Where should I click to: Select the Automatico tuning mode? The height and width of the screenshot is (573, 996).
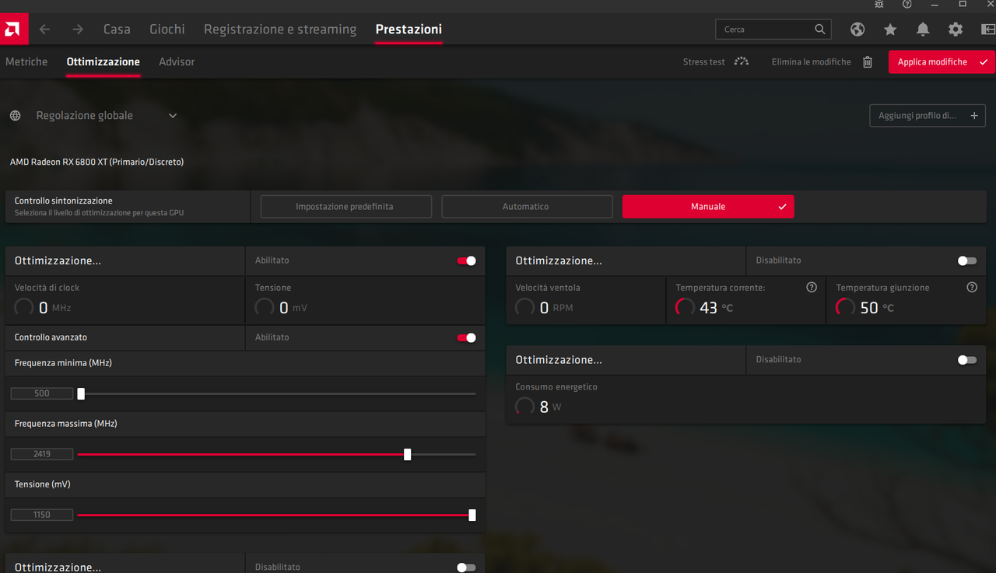[527, 206]
